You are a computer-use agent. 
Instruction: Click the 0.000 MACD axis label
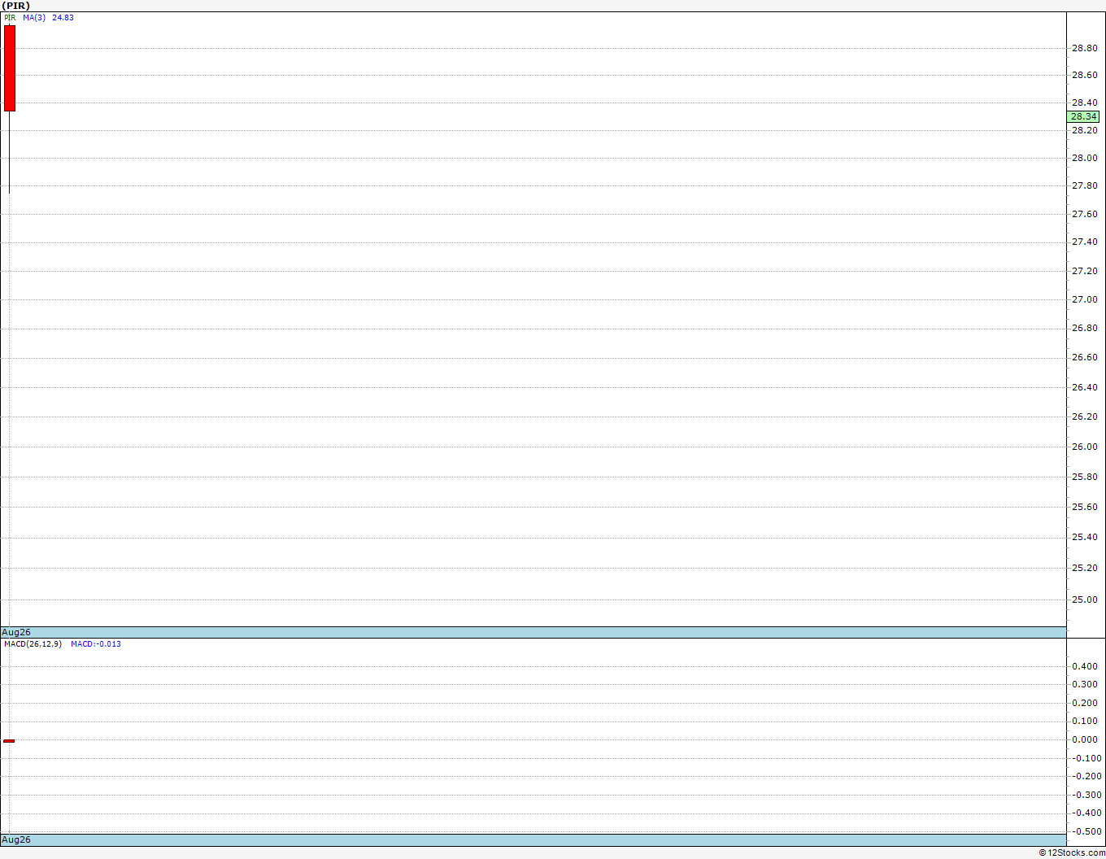(1084, 739)
